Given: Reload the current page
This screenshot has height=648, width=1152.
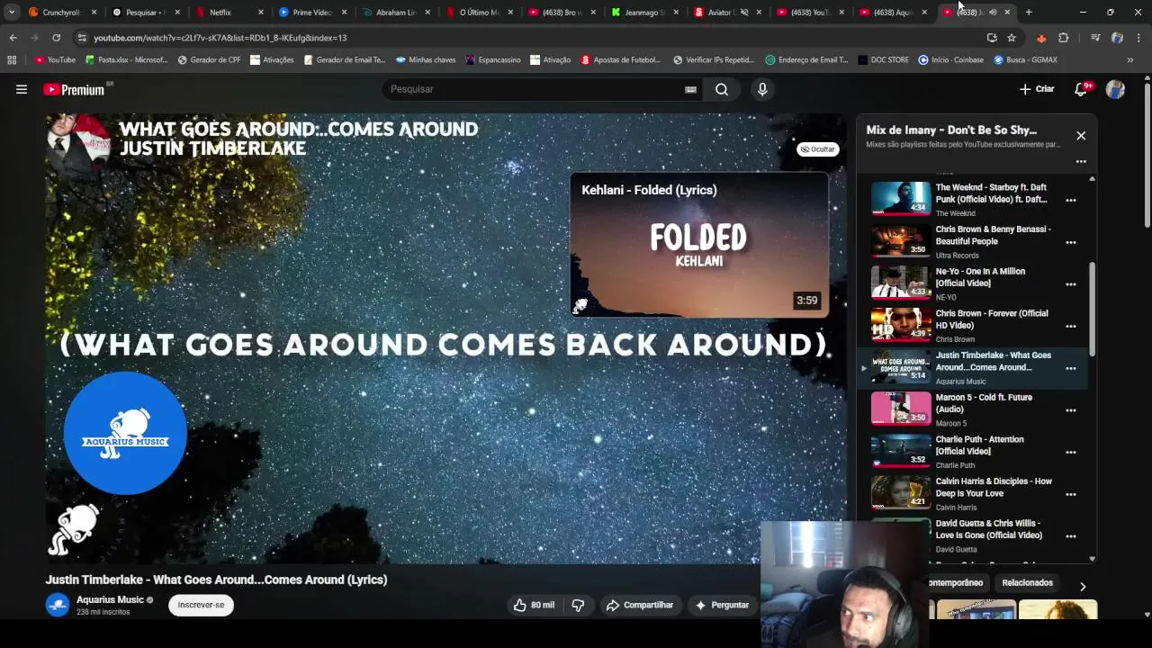Looking at the screenshot, I should coord(56,38).
